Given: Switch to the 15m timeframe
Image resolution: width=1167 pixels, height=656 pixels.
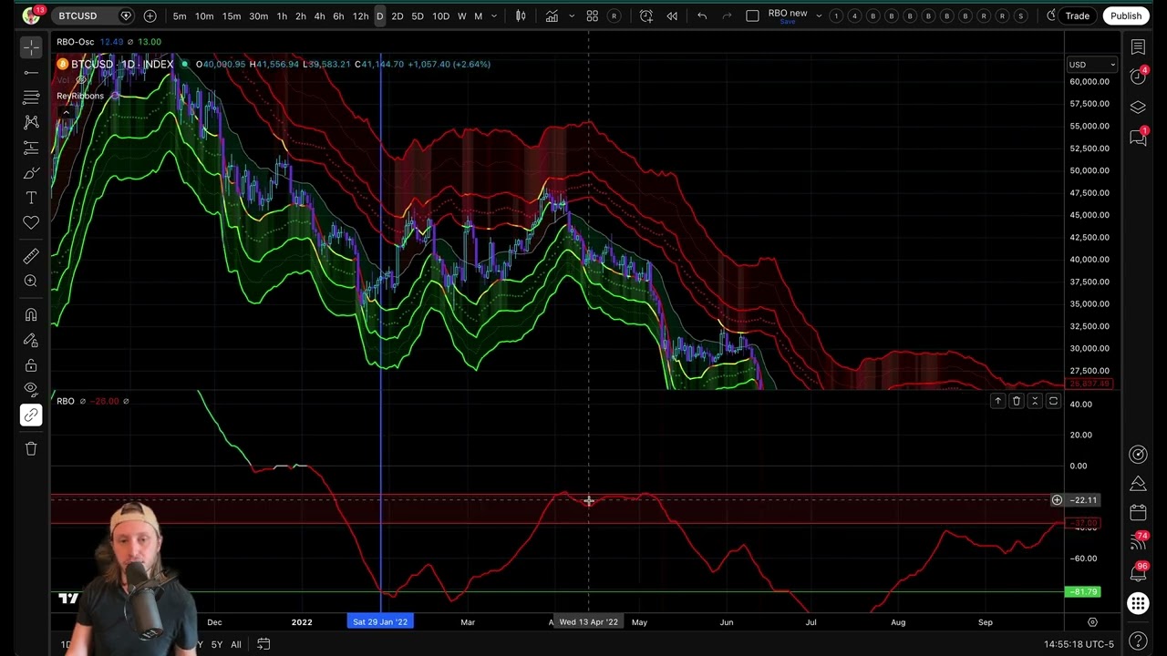Looking at the screenshot, I should (232, 16).
